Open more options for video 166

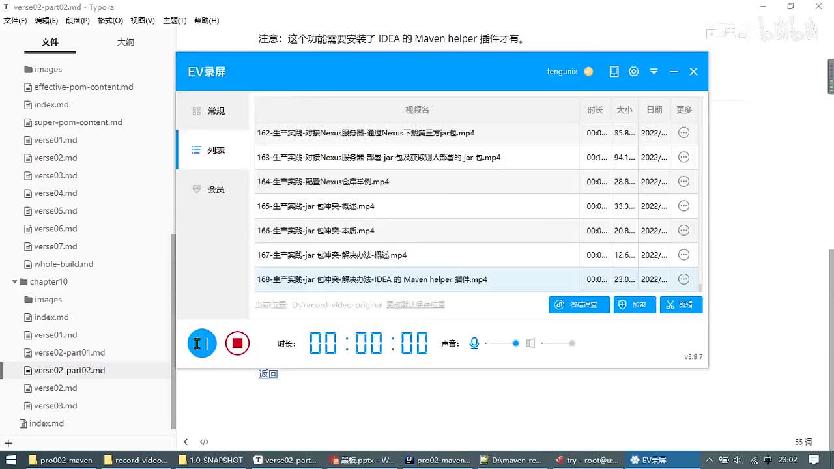pos(683,231)
